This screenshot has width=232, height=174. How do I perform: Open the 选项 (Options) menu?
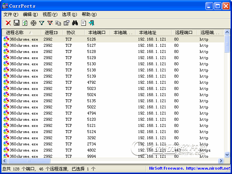click(69, 14)
